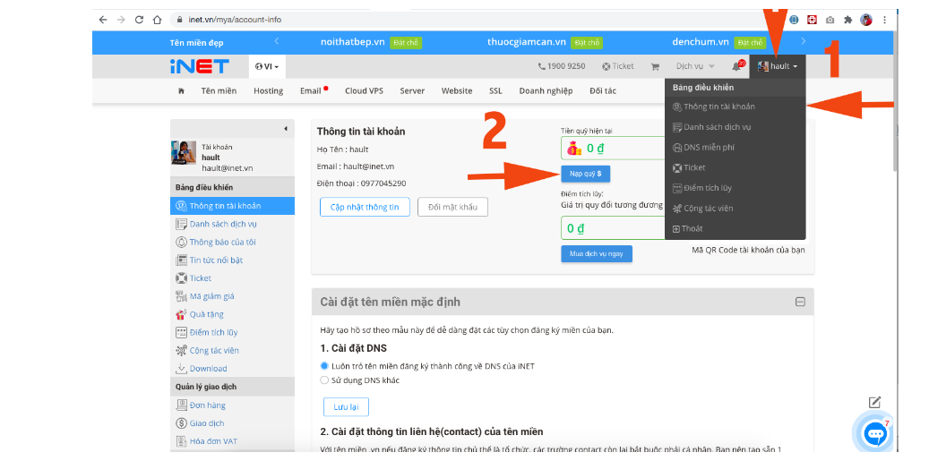Choose Ticket in account dropdown menu

735,168
